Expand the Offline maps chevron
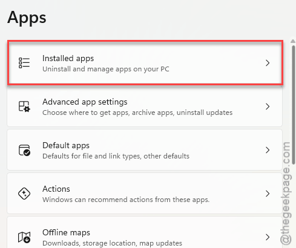Image resolution: width=296 pixels, height=248 pixels. point(268,237)
